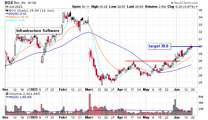This screenshot has width=208, height=120.
Task: Click the Chg -0.20 (-0.67%) value
Action: pos(181,7)
